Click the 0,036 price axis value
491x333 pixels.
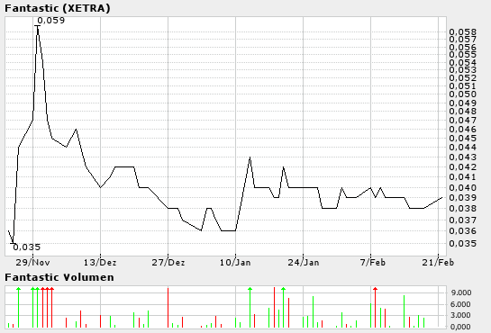click(463, 230)
